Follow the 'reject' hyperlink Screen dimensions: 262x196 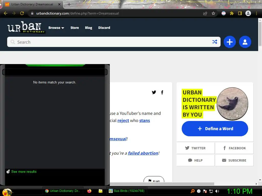pos(123,120)
